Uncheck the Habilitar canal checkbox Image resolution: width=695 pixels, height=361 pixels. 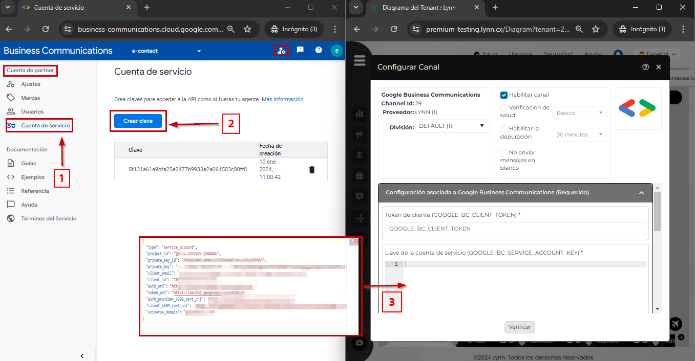point(504,95)
